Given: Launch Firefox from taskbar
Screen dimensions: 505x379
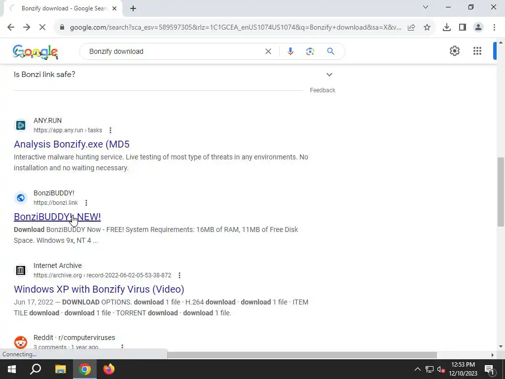Looking at the screenshot, I should tap(109, 369).
